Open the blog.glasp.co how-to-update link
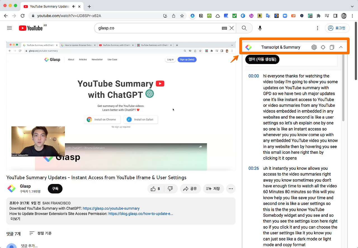 (x=141, y=214)
